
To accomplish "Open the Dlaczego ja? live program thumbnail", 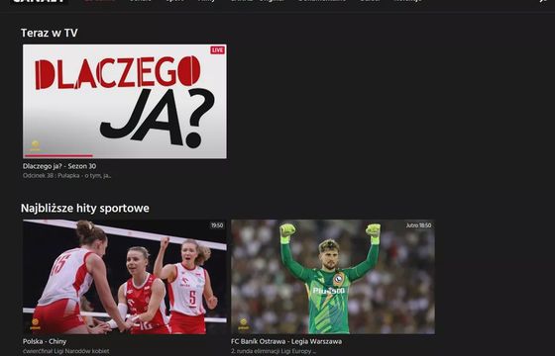I will 125,101.
